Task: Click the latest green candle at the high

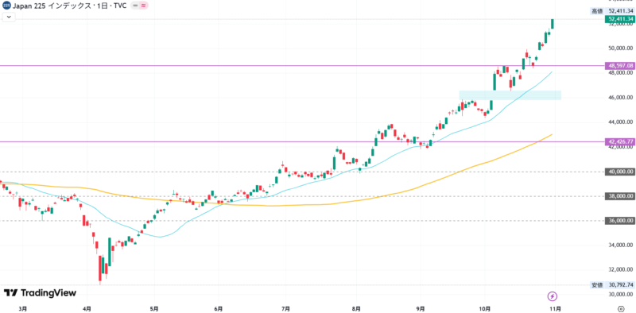Action: click(x=553, y=24)
